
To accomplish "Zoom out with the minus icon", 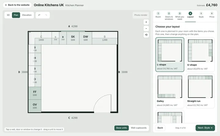I will [x=146, y=28].
